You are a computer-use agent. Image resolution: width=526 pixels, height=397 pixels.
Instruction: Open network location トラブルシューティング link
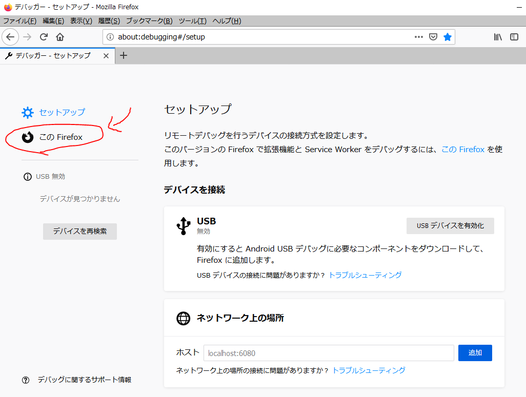[x=369, y=370]
